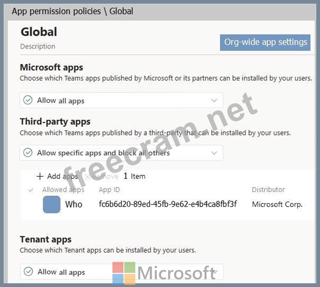320x287 pixels.
Task: Click the Microsoft Corp. distributor entry
Action: (277, 204)
